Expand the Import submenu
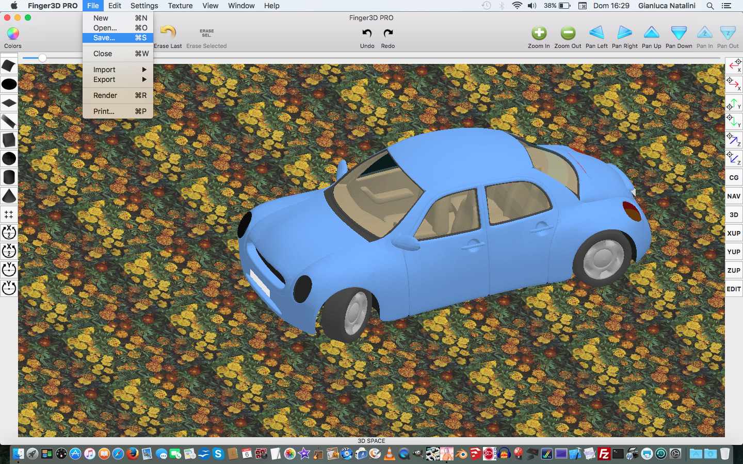This screenshot has width=743, height=464. [x=118, y=70]
